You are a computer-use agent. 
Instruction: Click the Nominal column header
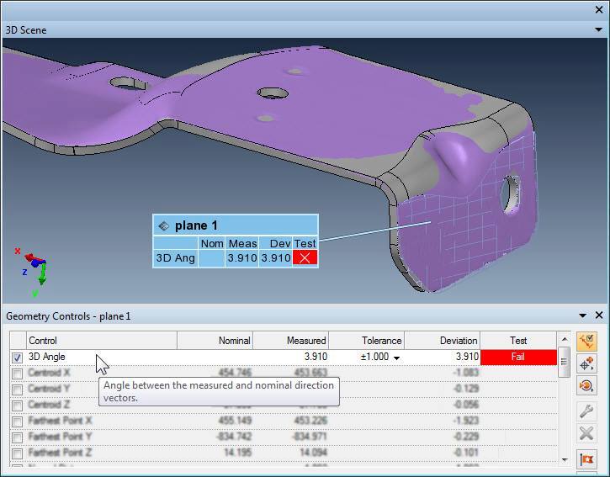(215, 341)
